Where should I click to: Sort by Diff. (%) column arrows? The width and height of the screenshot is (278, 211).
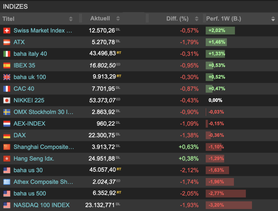pos(197,19)
